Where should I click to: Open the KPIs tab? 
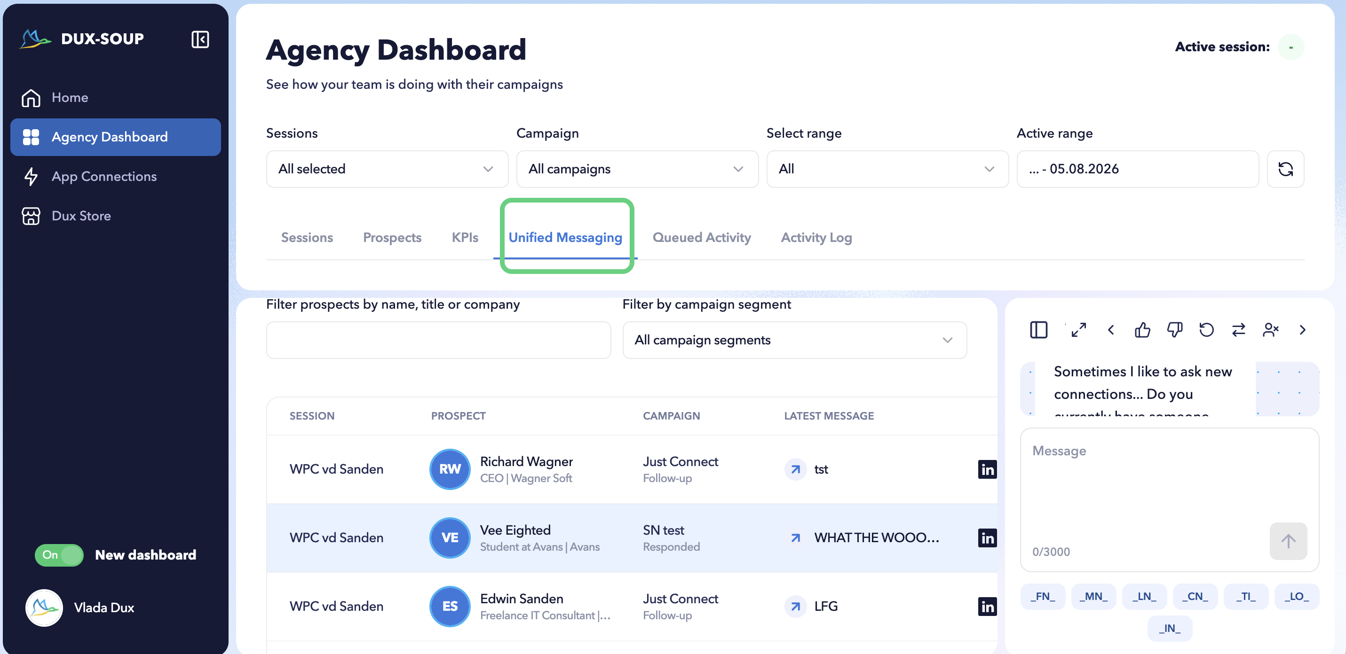coord(465,237)
